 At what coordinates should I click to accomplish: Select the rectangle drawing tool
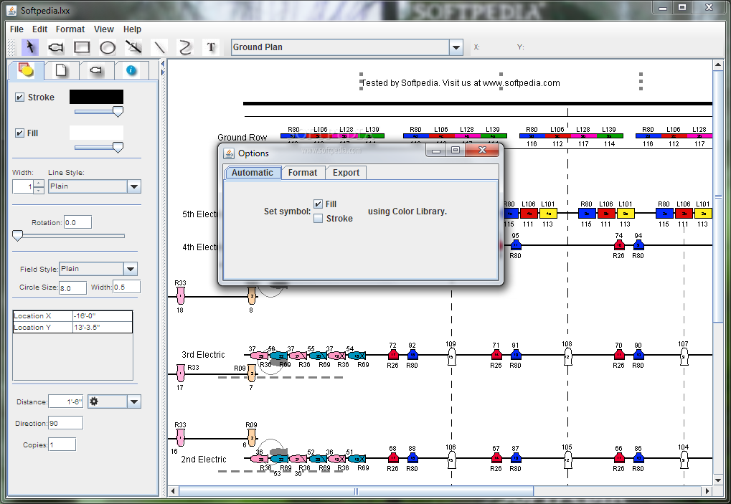tap(82, 47)
